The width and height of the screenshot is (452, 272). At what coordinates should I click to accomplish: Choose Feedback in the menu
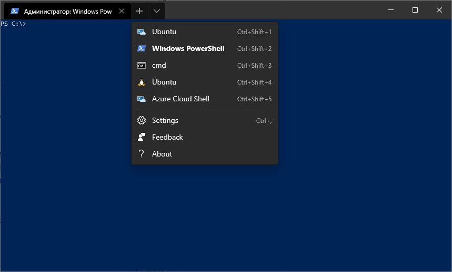click(205, 137)
